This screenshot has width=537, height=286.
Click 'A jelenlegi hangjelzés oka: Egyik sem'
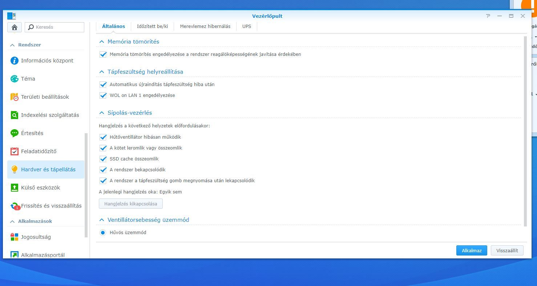(140, 192)
